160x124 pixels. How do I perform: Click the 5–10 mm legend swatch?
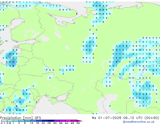pyautogui.click(x=28, y=121)
